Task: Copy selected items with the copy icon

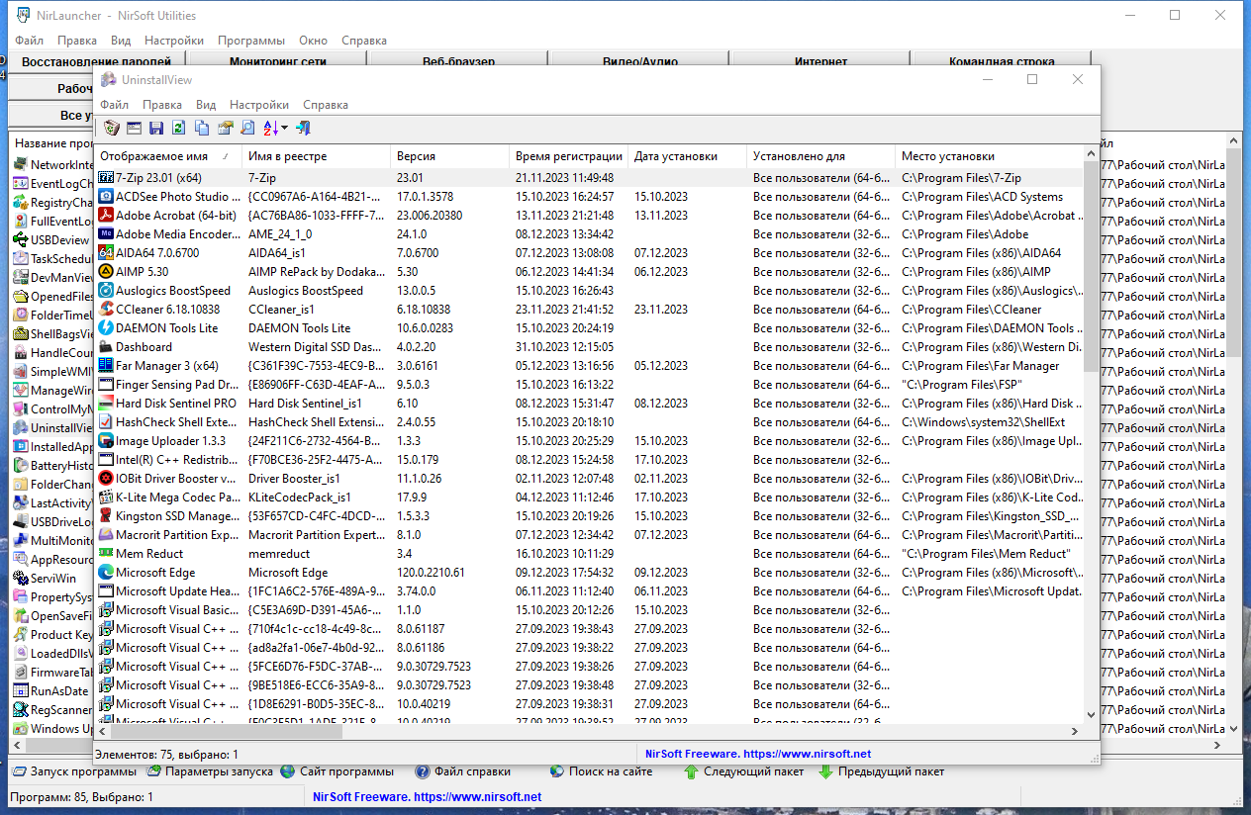Action: (x=202, y=128)
